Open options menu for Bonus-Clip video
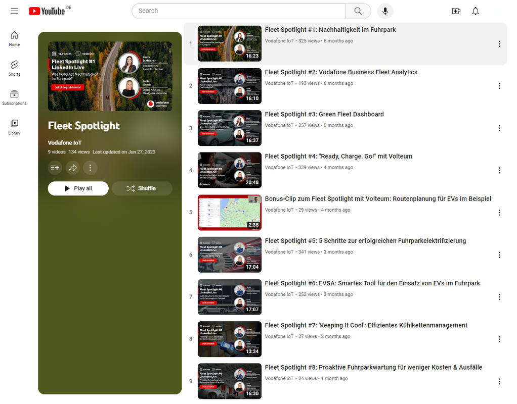 499,213
